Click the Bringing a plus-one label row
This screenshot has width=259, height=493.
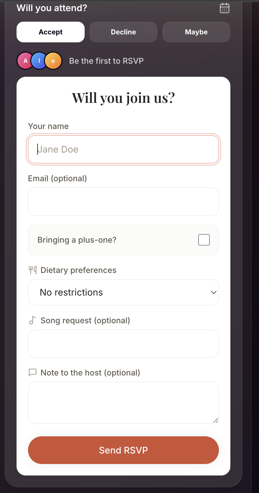[123, 240]
